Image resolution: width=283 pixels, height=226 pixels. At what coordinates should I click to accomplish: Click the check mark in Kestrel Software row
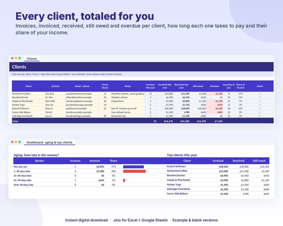pyautogui.click(x=260, y=109)
